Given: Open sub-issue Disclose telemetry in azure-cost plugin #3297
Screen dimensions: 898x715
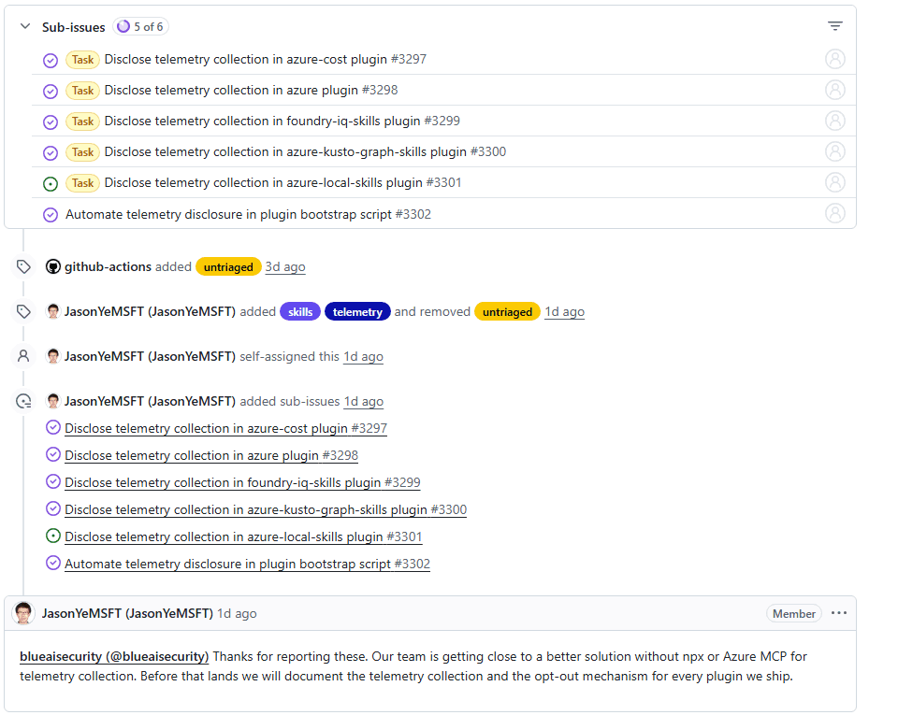Looking at the screenshot, I should (265, 60).
